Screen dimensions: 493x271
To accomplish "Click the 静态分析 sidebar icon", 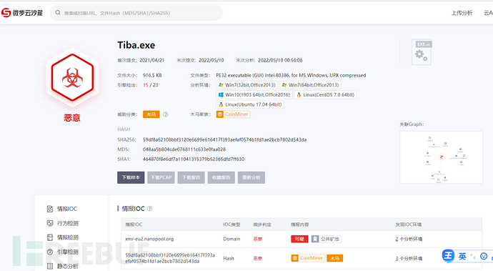I will click(x=50, y=266).
